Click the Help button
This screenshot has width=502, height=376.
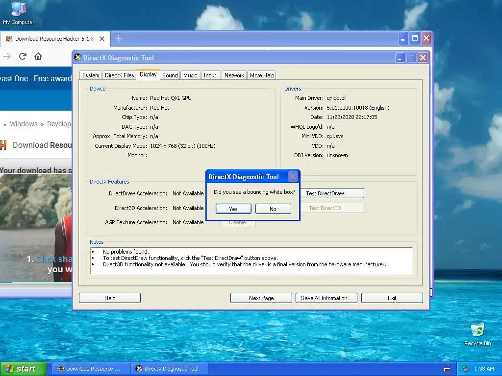click(x=109, y=298)
